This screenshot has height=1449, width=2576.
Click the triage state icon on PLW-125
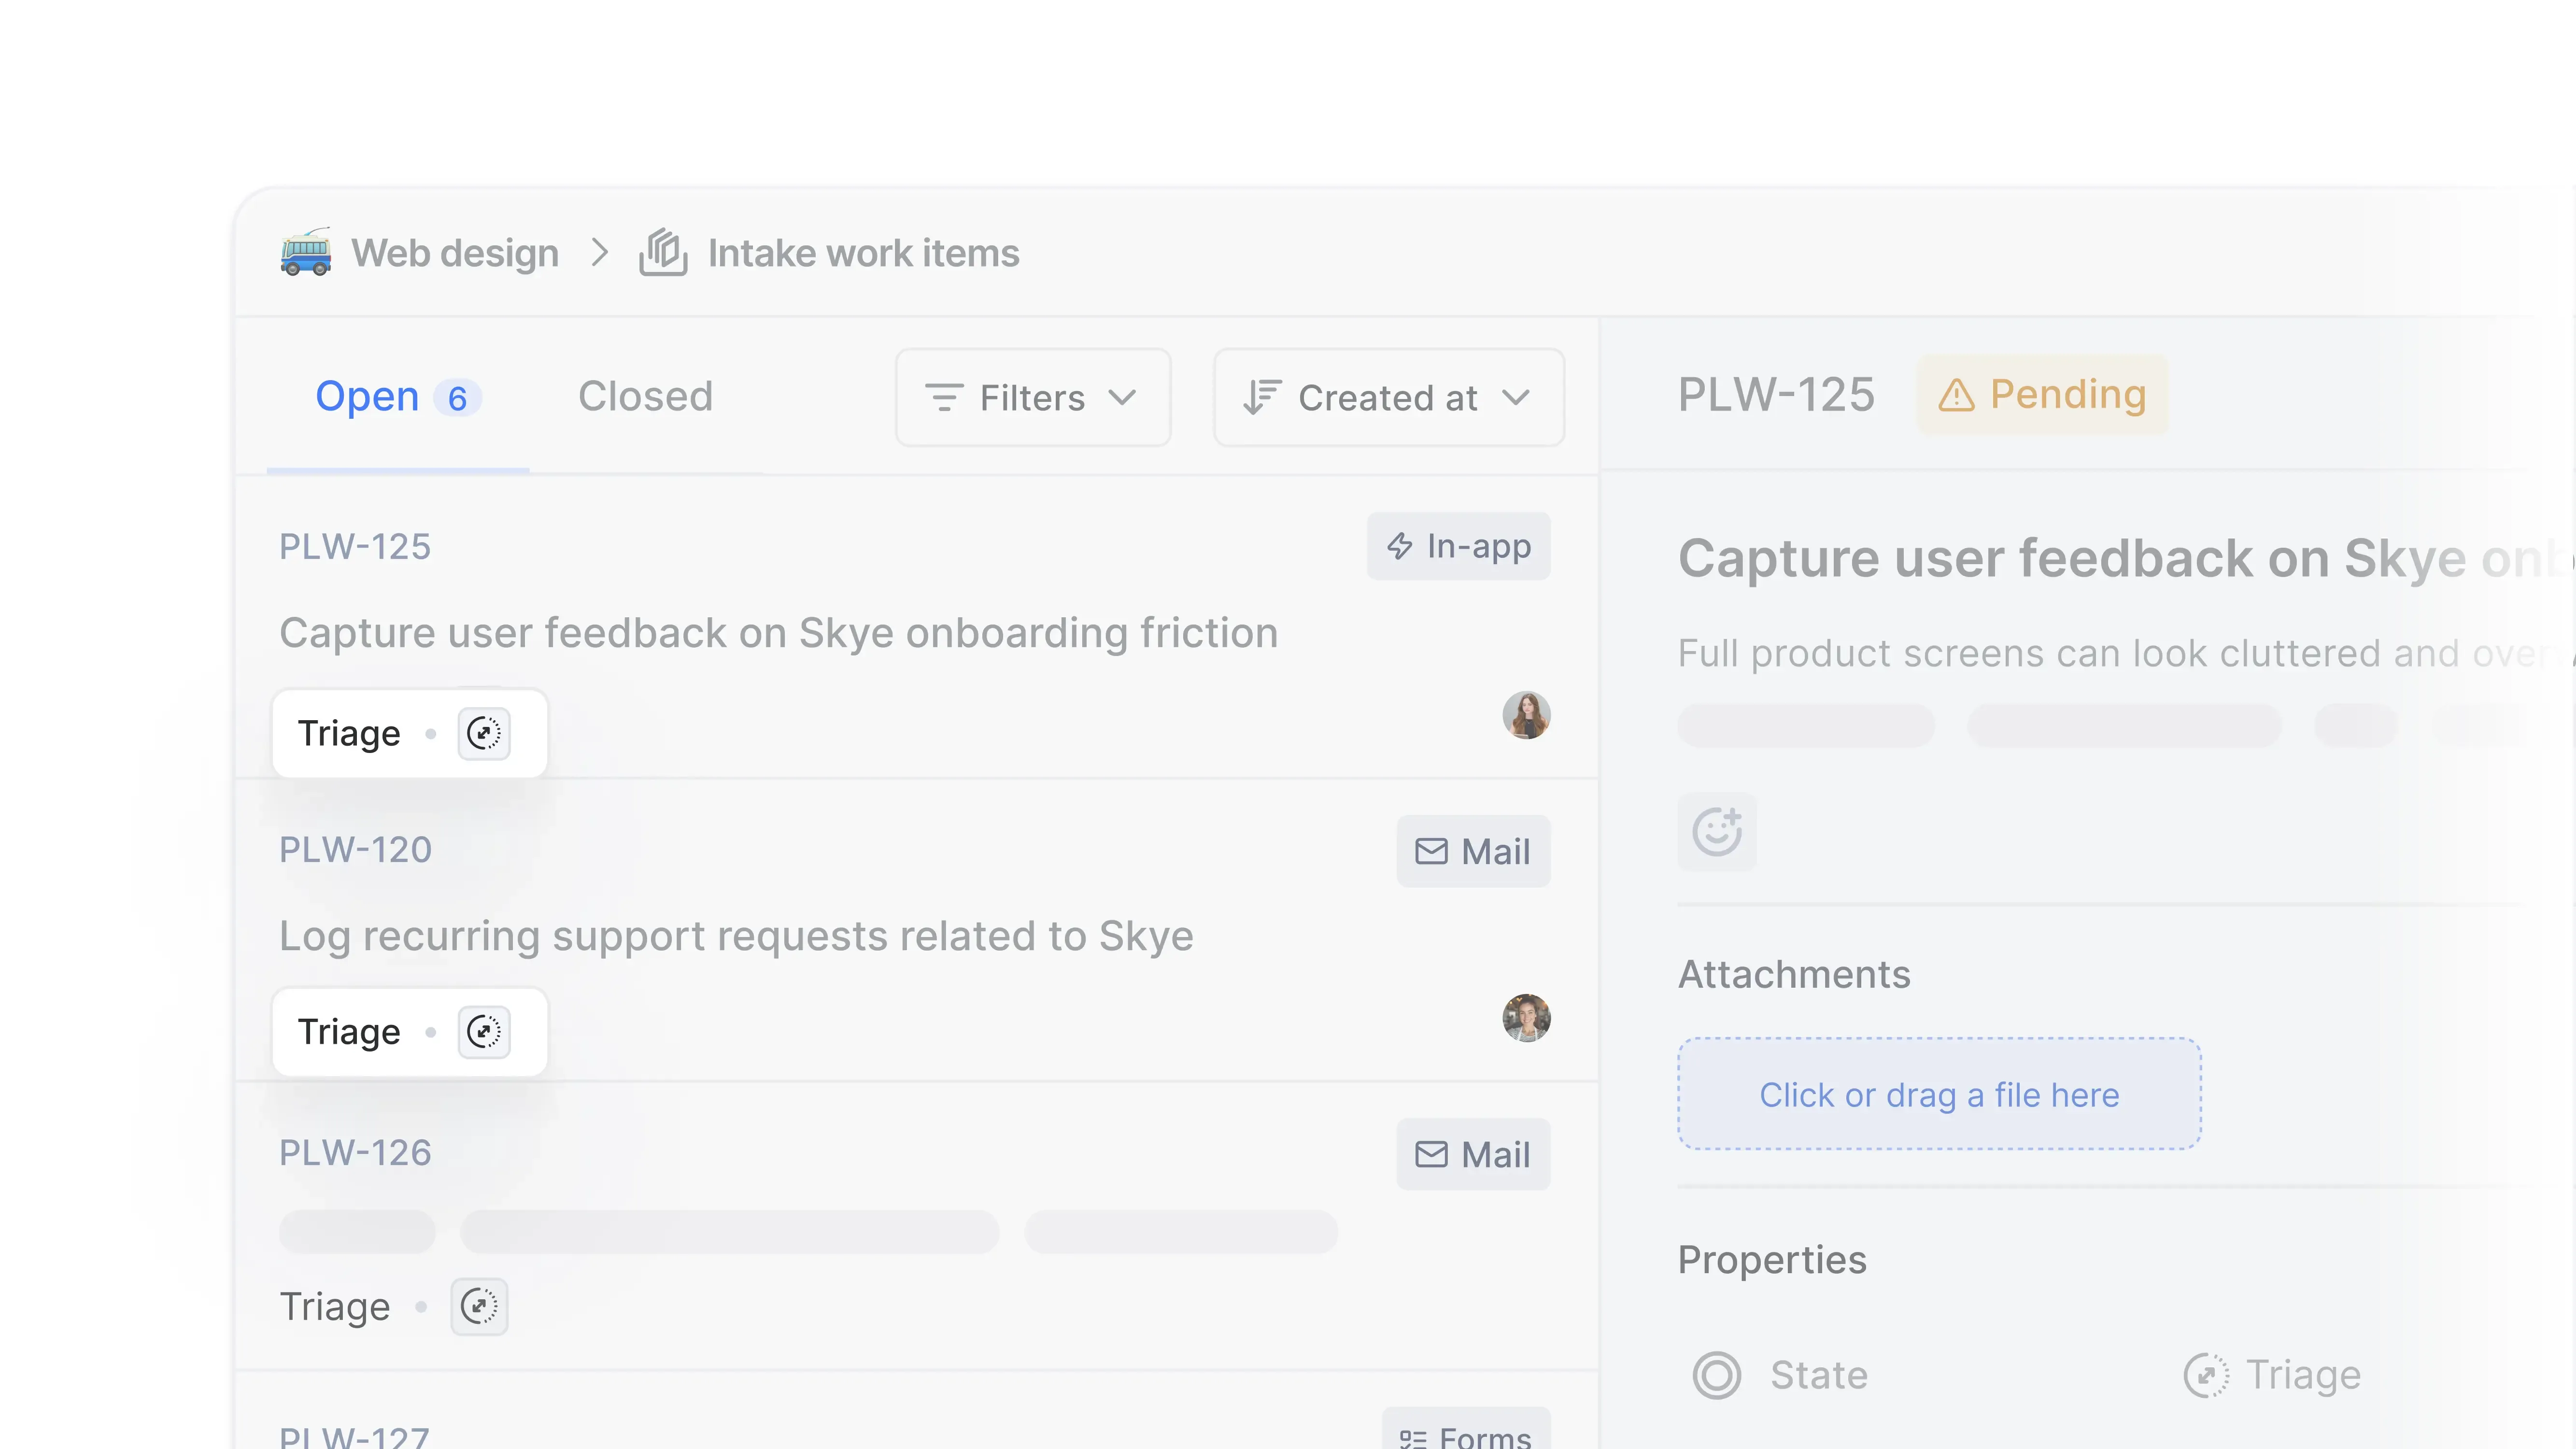click(484, 733)
